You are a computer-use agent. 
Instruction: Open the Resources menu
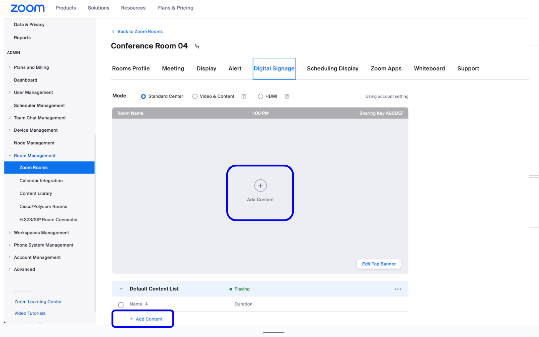tap(133, 8)
